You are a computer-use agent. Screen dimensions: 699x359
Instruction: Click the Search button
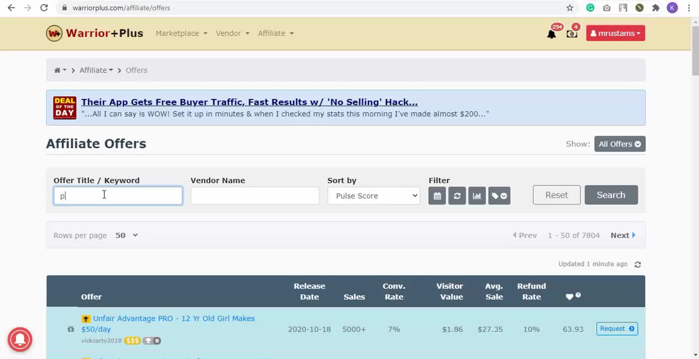coord(611,195)
